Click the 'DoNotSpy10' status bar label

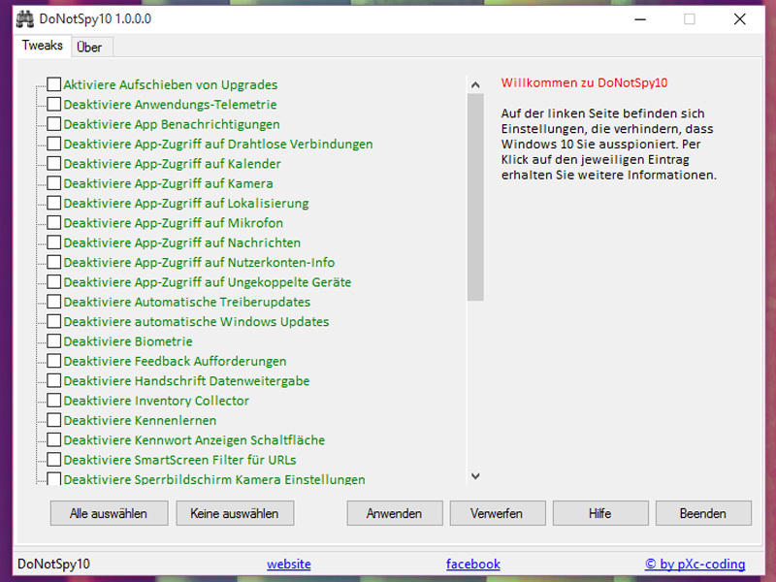coord(54,565)
